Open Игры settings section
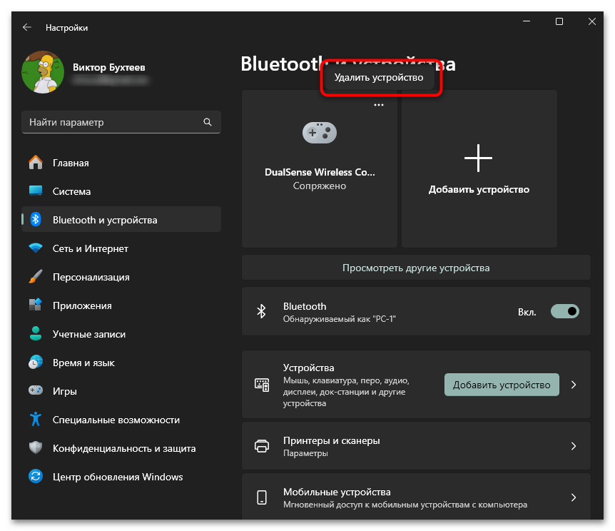 coord(121,391)
